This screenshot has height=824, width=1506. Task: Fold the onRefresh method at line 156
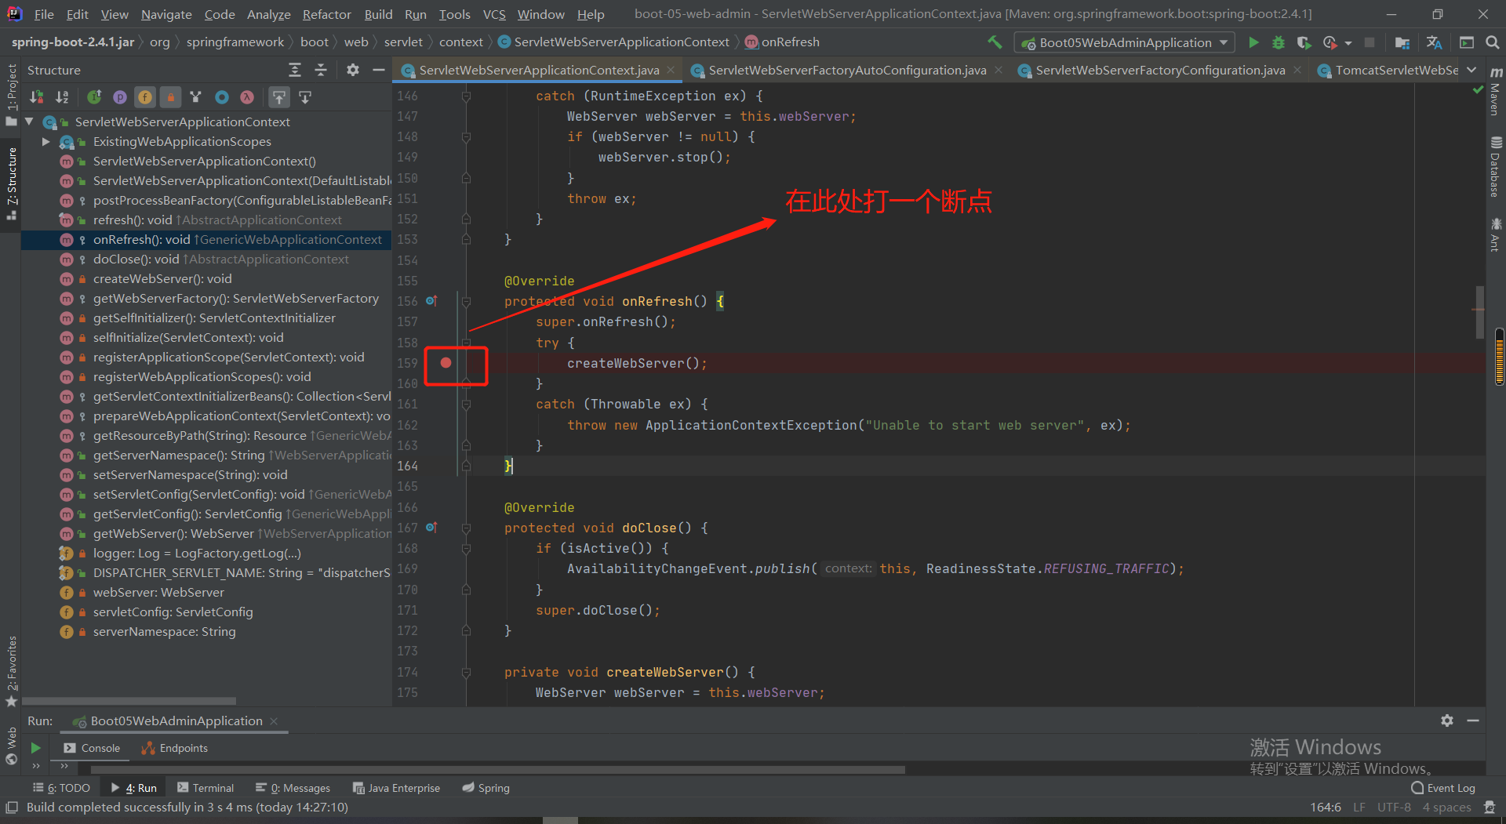[x=466, y=301]
